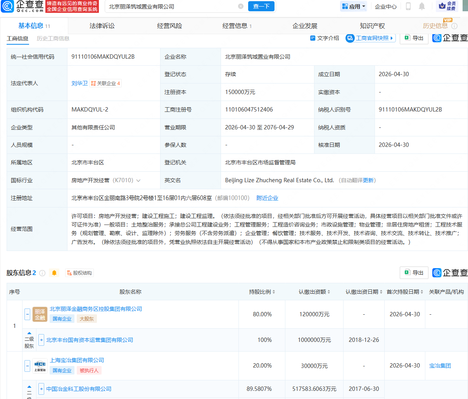468x399 pixels.
Task: Expand the 国标行业 dropdown chevron
Action: [x=138, y=180]
